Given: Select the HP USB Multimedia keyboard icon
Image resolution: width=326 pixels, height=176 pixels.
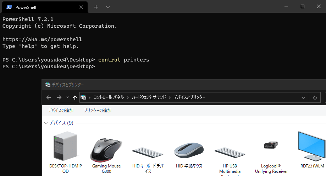Looking at the screenshot, I should [x=230, y=153].
